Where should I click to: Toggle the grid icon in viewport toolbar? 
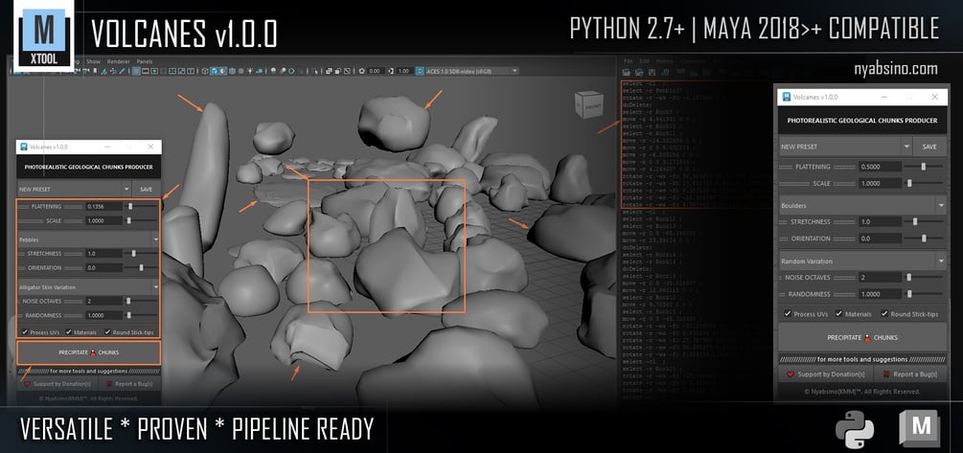tap(136, 71)
